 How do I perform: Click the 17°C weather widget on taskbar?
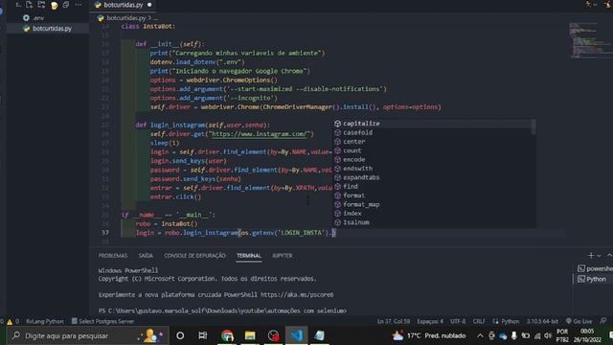coord(429,335)
